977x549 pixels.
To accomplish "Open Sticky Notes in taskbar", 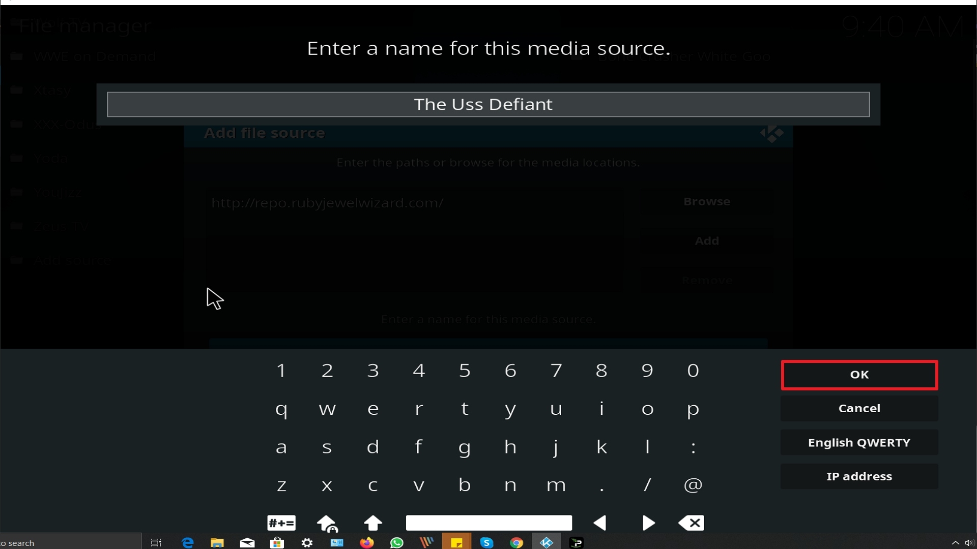I will (456, 542).
